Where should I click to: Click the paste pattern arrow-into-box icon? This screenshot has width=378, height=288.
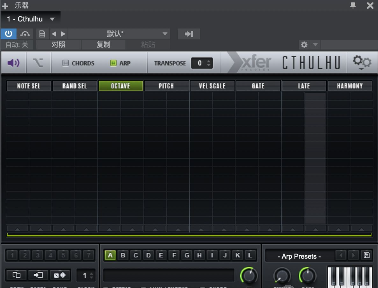38,275
